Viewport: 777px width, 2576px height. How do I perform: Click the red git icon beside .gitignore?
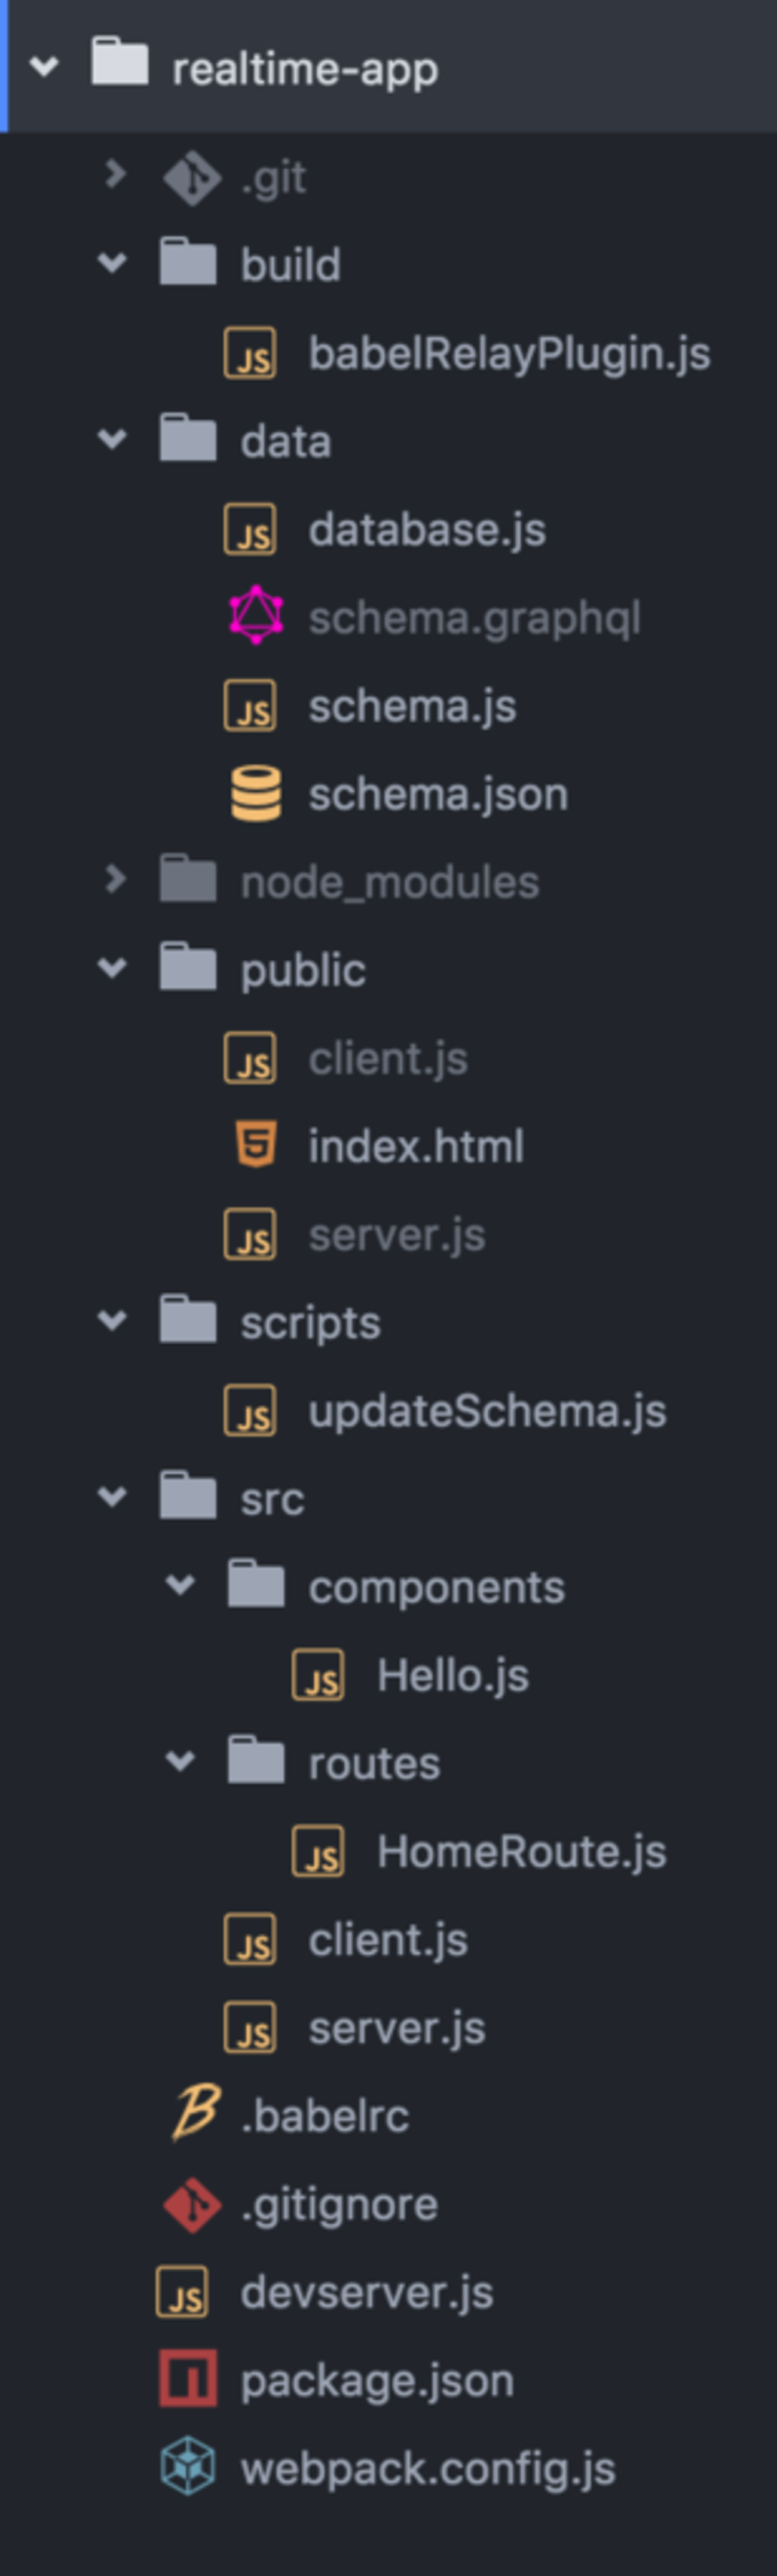(x=191, y=2203)
